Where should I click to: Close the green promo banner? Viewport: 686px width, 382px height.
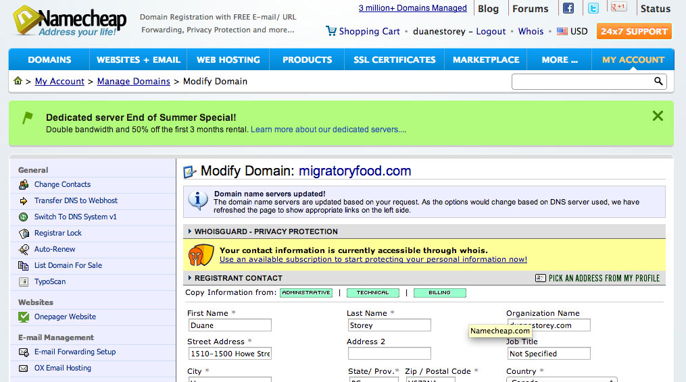658,116
